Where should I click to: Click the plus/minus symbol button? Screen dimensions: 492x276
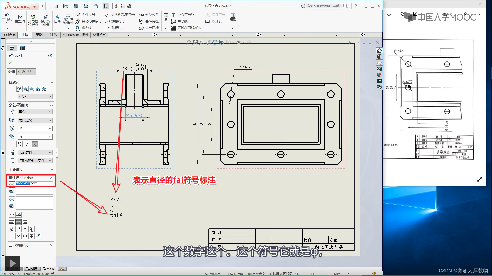25,229
